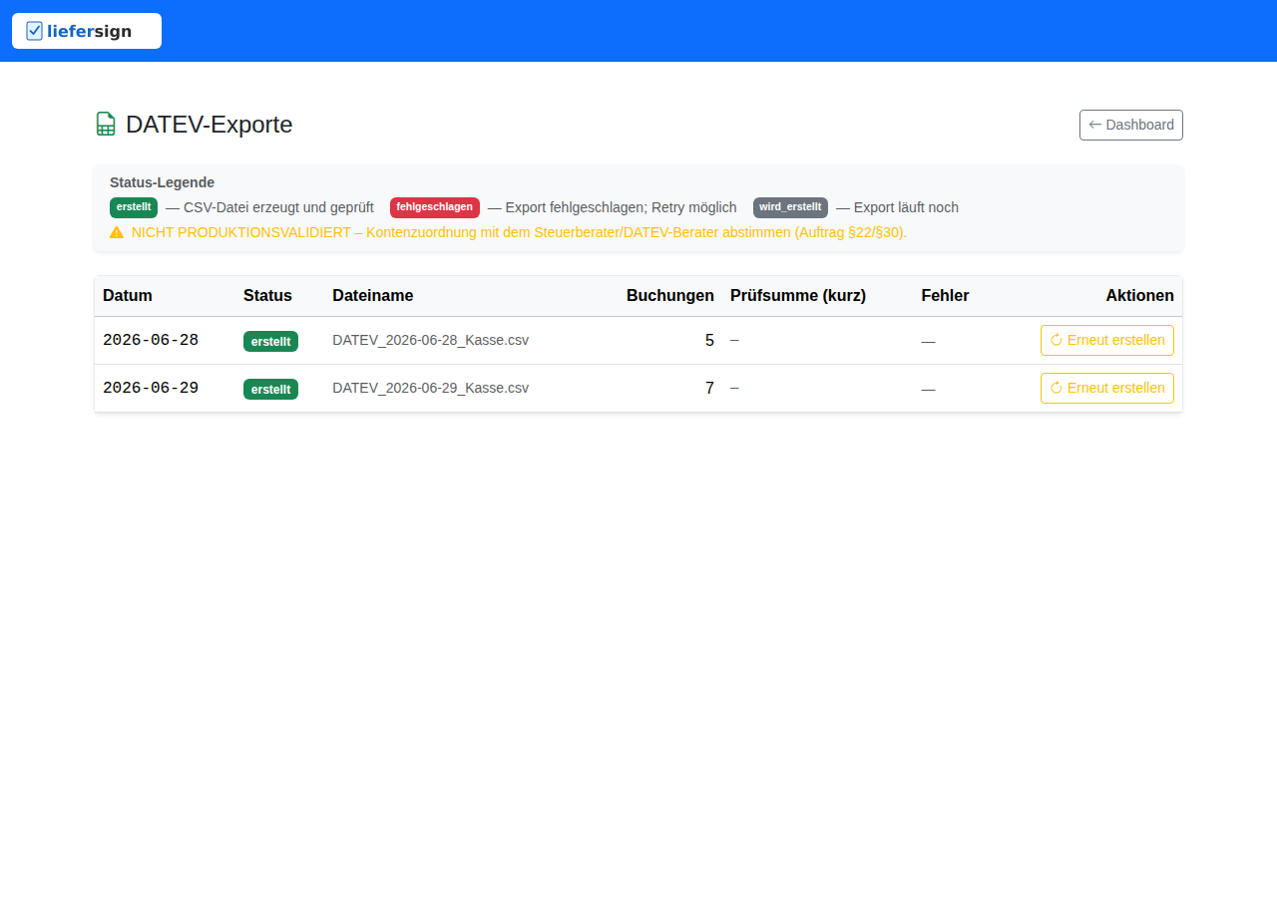Click file name DATEV_2026-06-29_Kasse.csv

point(431,388)
